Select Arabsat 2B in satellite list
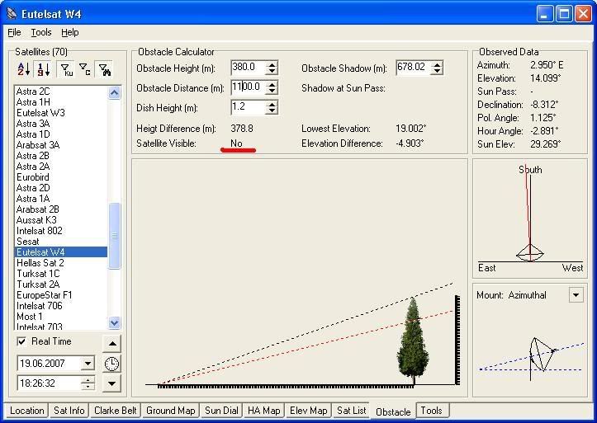The image size is (597, 423). tap(61, 209)
